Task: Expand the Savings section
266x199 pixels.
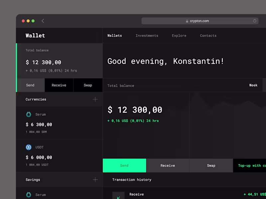Action: pyautogui.click(x=95, y=179)
